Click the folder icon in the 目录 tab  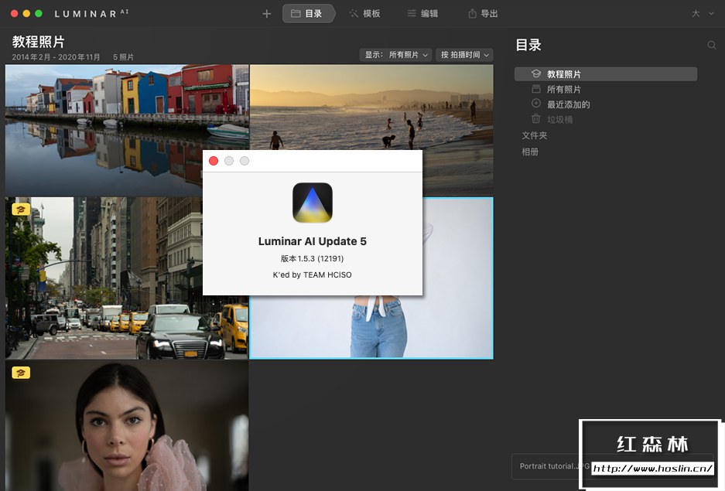[x=296, y=14]
